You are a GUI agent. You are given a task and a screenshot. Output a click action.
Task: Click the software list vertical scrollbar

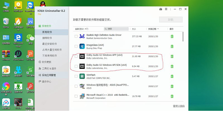(x=183, y=37)
